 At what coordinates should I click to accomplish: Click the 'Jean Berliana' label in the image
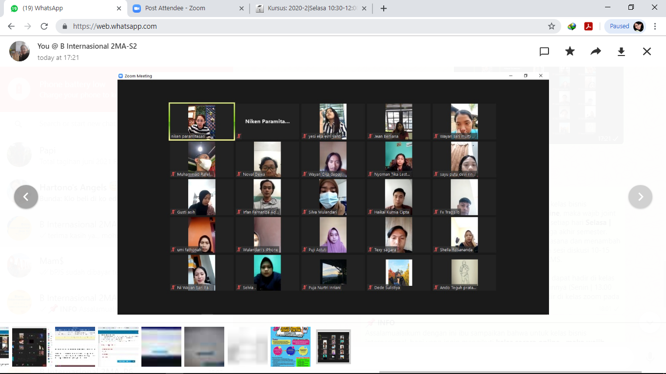pos(386,136)
